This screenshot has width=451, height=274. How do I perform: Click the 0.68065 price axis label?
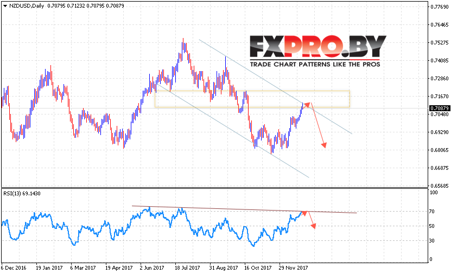(440, 150)
